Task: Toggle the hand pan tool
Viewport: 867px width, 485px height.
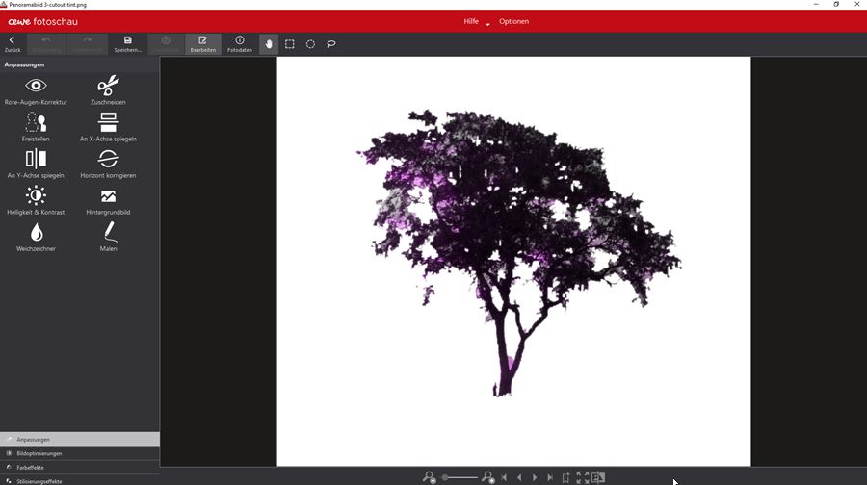Action: coord(269,44)
